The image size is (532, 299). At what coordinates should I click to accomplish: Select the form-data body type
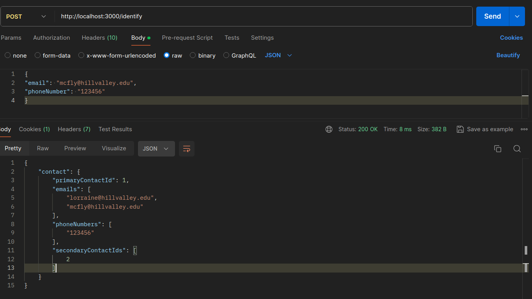(x=38, y=55)
